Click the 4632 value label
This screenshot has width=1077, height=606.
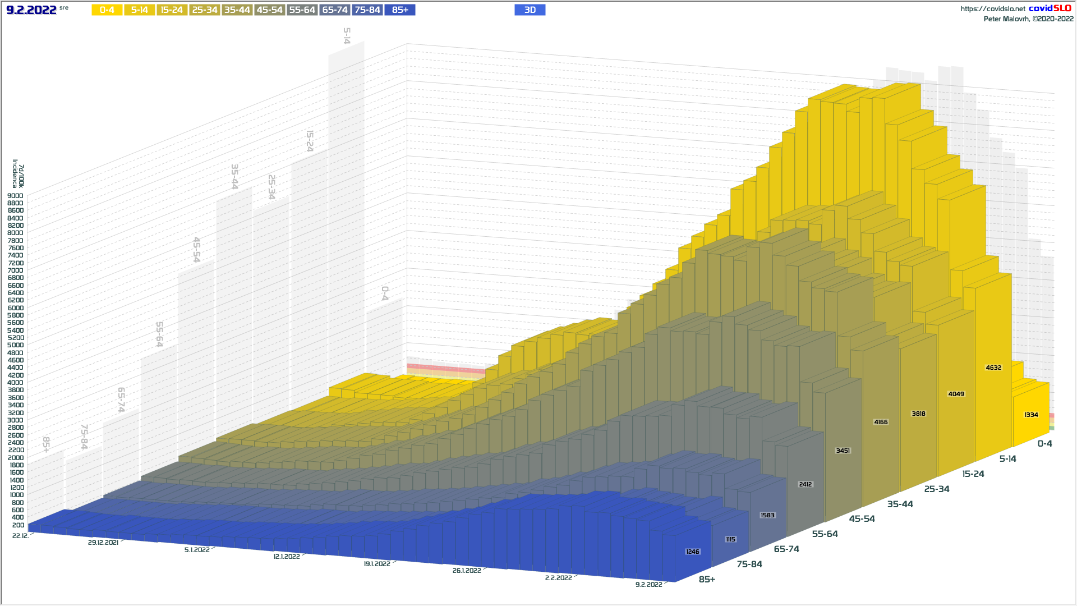[x=993, y=368]
